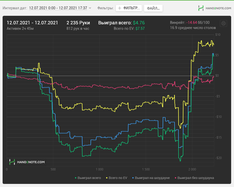Click the 12.07.2021 - 12.07.2021 chart title
The height and width of the screenshot is (187, 234).
tap(32, 23)
